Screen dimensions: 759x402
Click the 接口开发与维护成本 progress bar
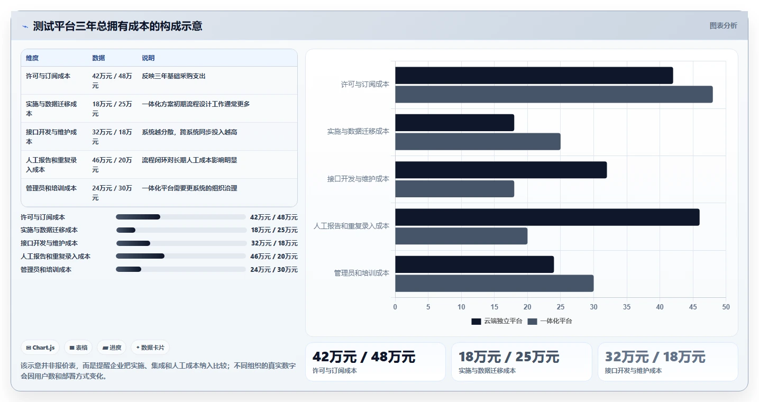pyautogui.click(x=180, y=243)
